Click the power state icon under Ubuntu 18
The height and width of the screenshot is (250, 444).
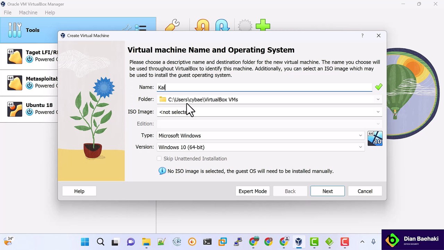pyautogui.click(x=29, y=112)
